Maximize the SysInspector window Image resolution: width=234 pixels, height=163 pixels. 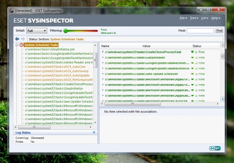[208, 10]
